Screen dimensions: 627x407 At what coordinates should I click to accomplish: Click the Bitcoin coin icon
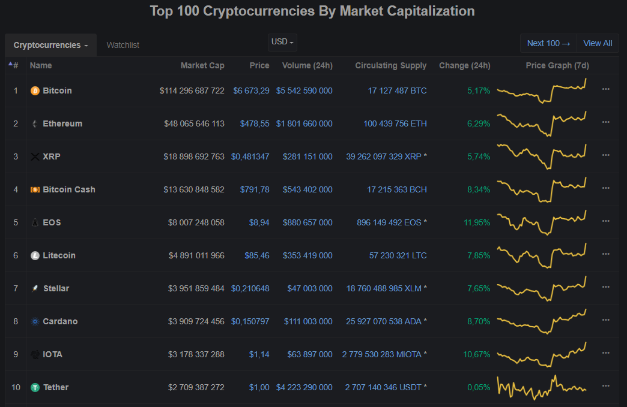(x=35, y=91)
